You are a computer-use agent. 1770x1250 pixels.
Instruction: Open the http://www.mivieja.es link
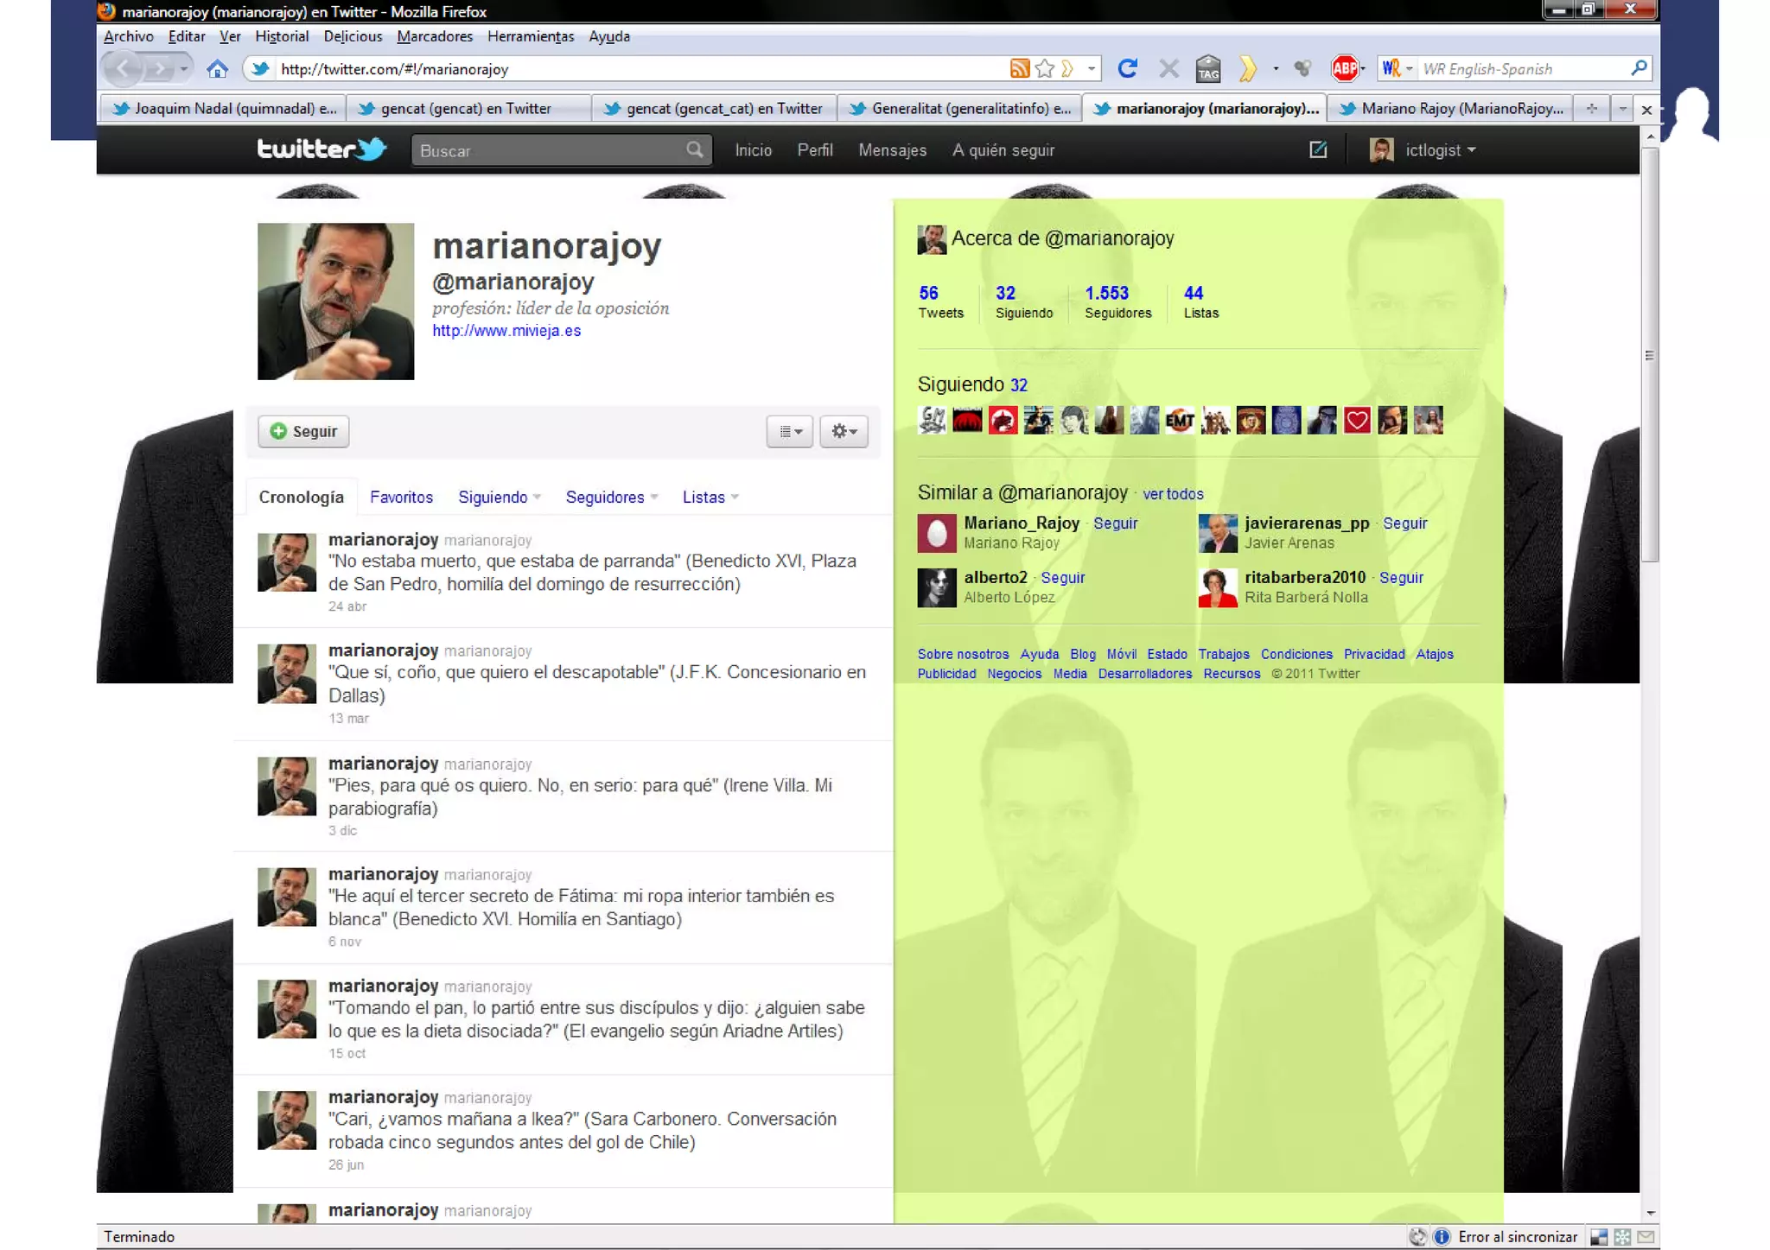(506, 331)
